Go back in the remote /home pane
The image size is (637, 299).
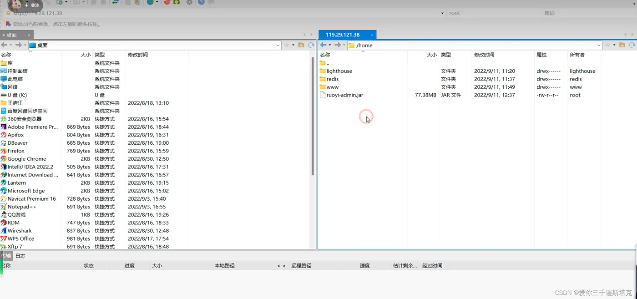click(x=323, y=45)
